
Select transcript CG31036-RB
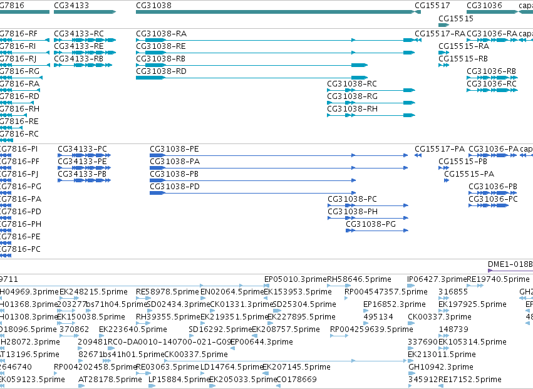(492, 78)
